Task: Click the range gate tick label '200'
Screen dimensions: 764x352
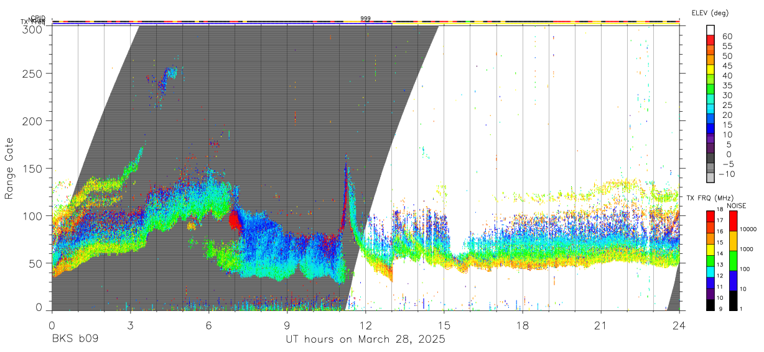Action: [x=32, y=121]
